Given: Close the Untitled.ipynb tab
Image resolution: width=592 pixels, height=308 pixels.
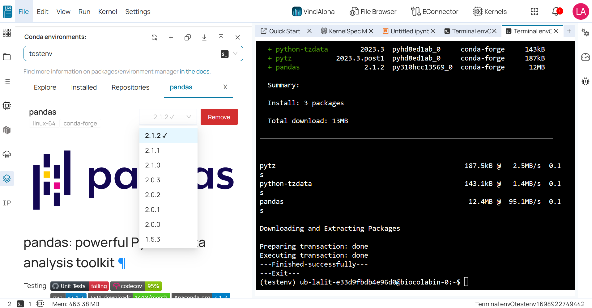Looking at the screenshot, I should (433, 31).
